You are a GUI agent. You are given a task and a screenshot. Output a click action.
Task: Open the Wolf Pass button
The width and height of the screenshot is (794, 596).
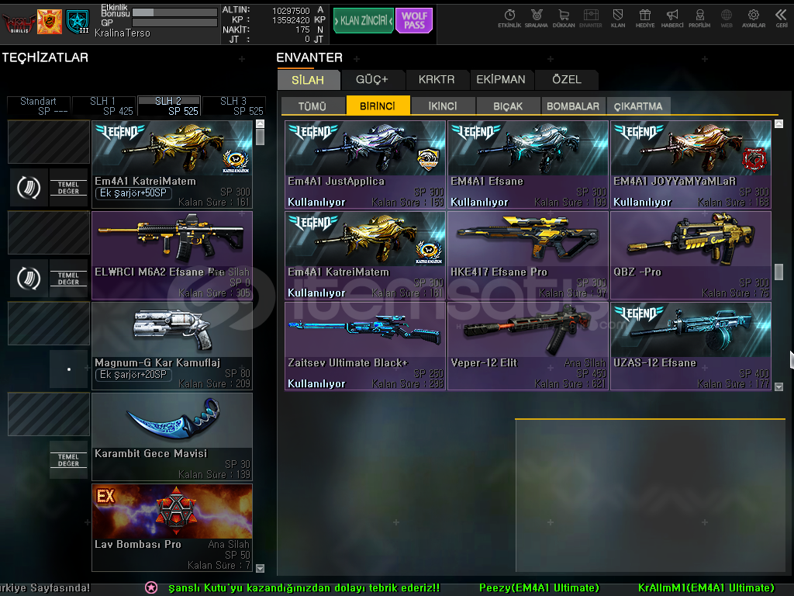pos(414,21)
